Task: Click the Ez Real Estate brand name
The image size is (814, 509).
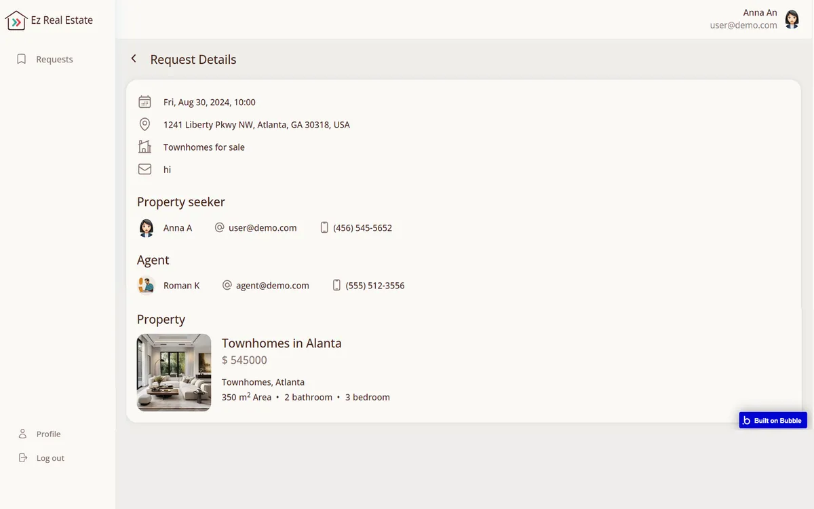Action: (x=62, y=20)
